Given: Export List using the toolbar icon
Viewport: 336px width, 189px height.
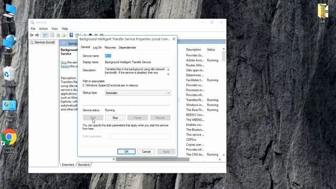Looking at the screenshot, I should point(64,35).
